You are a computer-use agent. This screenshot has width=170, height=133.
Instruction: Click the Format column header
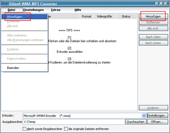coord(86,16)
